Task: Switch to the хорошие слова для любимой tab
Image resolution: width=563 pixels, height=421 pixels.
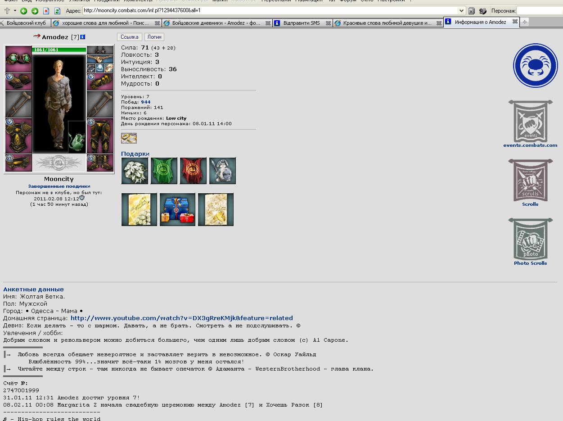Action: 106,23
